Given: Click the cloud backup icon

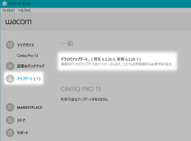Looking at the screenshot, I should click(x=10, y=66).
